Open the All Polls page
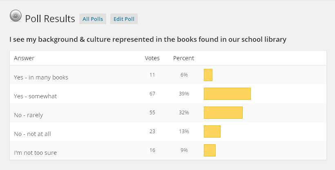335x170 pixels. [x=92, y=19]
